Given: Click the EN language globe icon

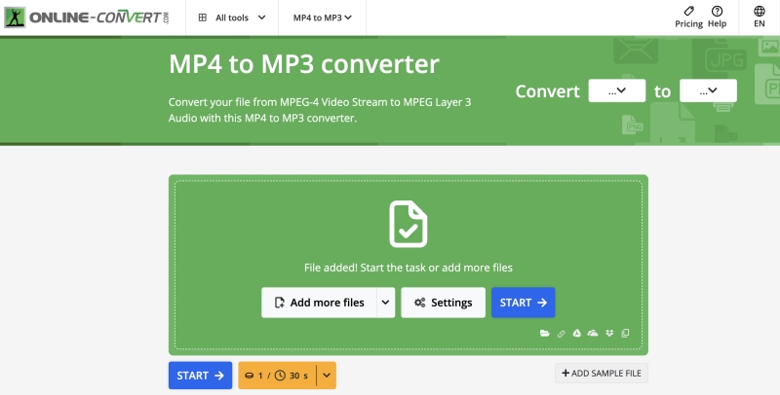Looking at the screenshot, I should (x=760, y=11).
